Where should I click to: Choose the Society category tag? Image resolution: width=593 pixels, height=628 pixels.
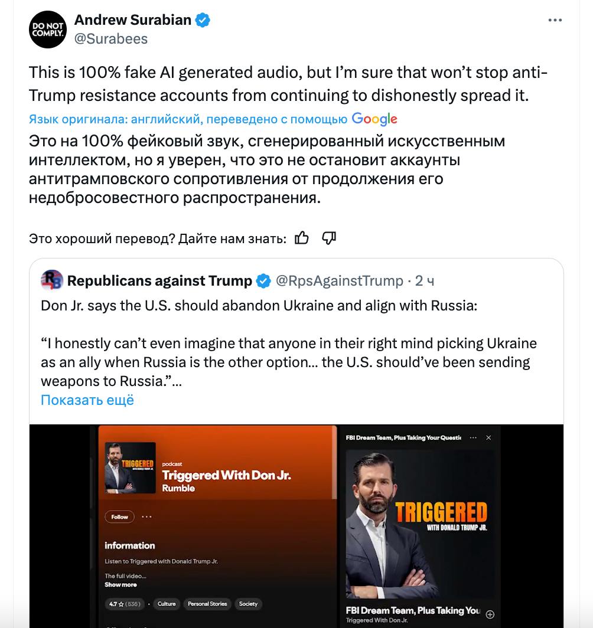[248, 604]
